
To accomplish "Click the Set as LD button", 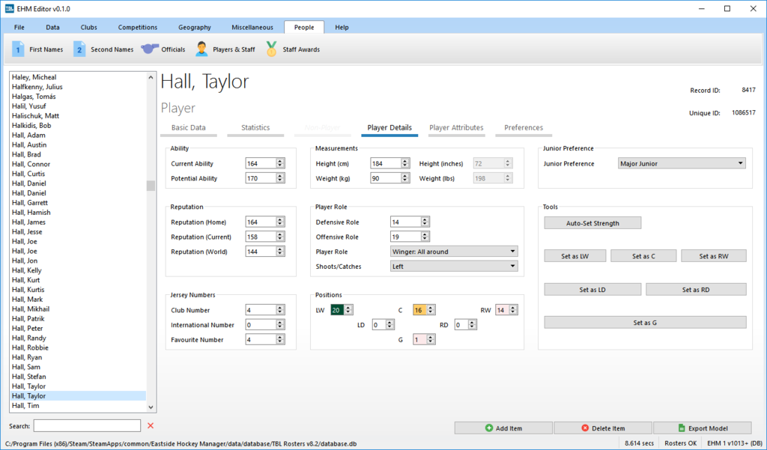I will point(592,290).
